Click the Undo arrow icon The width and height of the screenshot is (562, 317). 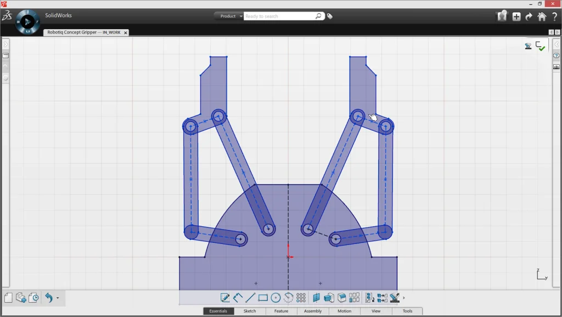49,298
